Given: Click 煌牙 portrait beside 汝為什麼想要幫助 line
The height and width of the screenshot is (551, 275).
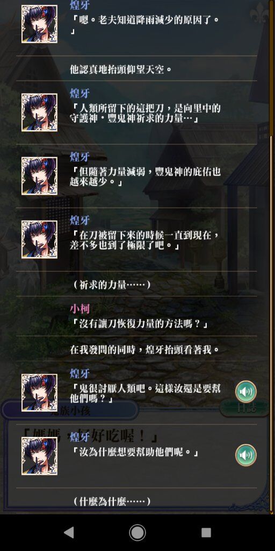Looking at the screenshot, I should click(39, 456).
